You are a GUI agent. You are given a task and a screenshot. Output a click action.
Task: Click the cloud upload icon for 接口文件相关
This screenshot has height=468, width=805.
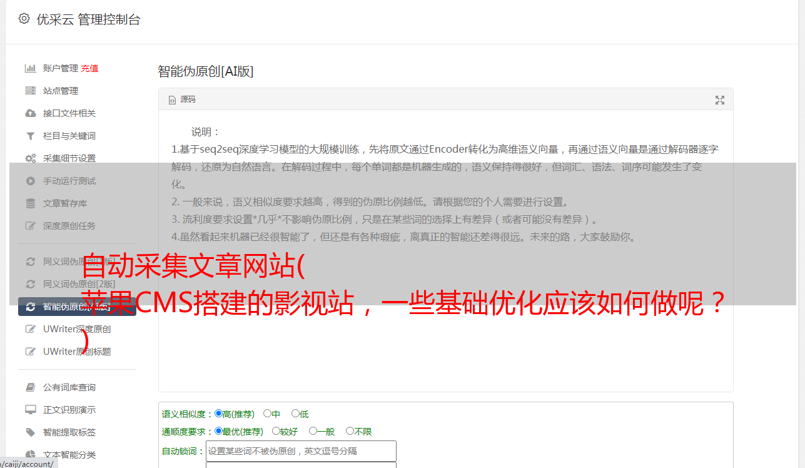click(x=30, y=113)
